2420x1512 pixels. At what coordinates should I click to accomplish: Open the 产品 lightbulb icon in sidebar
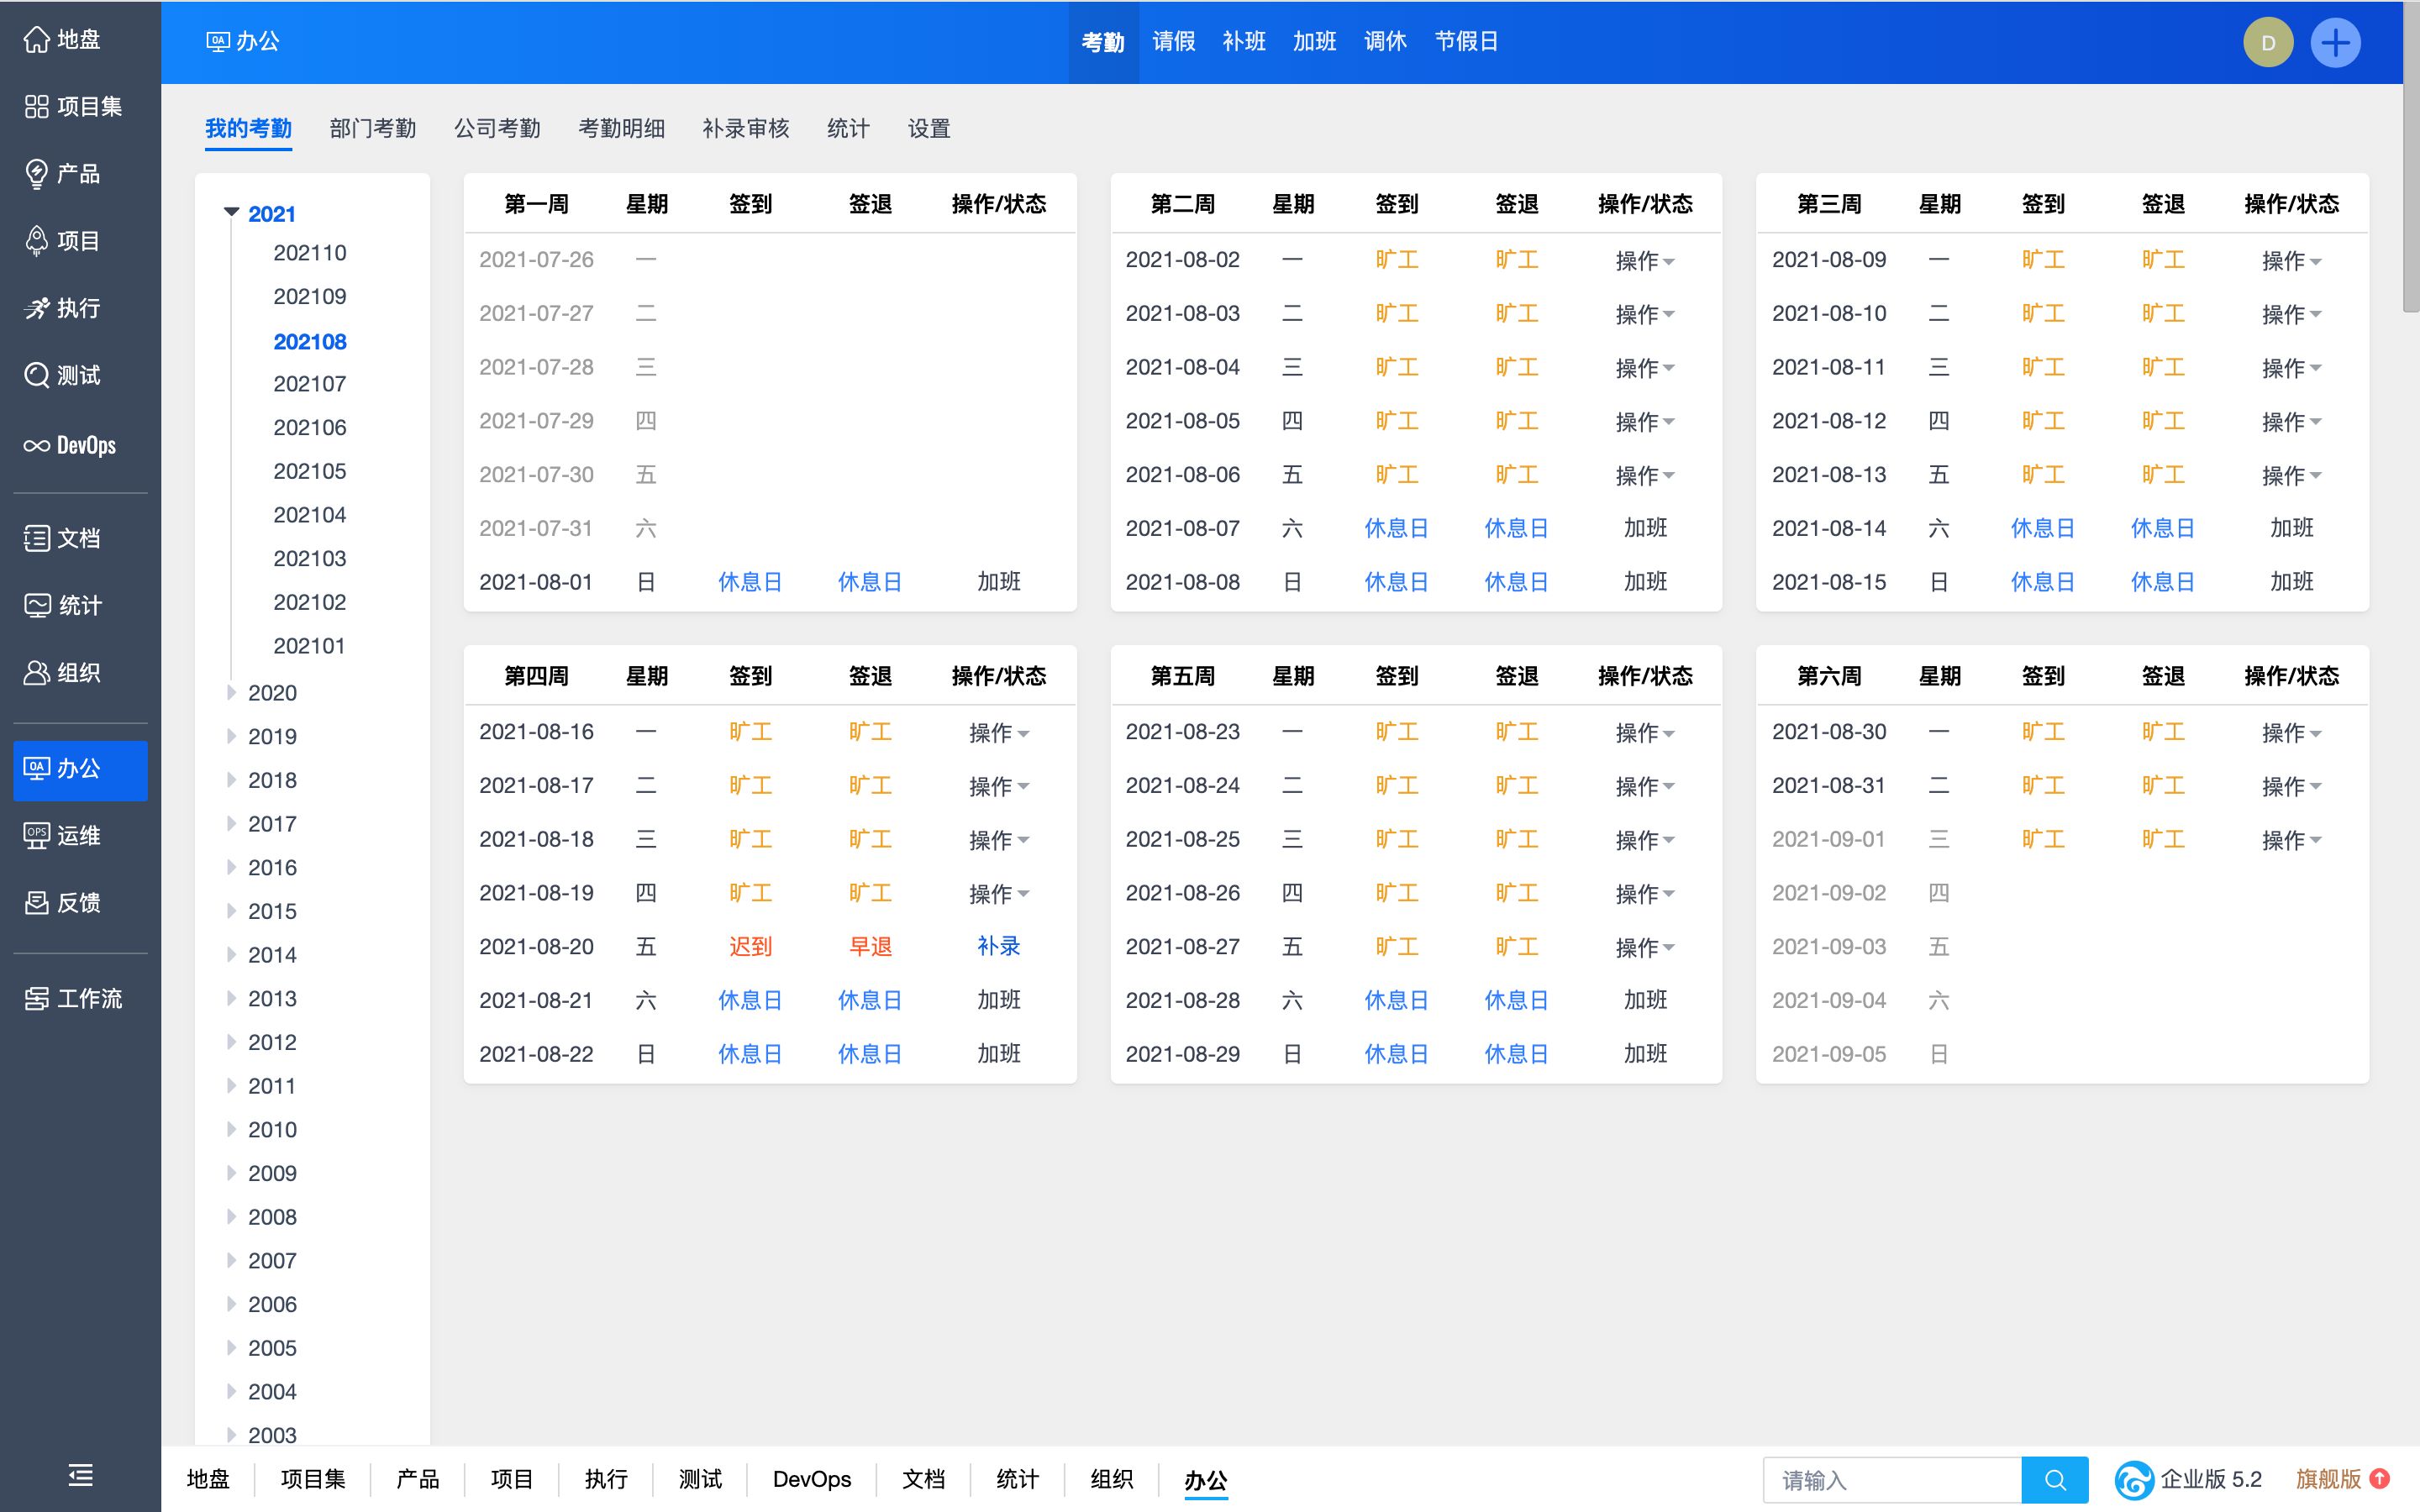click(37, 174)
